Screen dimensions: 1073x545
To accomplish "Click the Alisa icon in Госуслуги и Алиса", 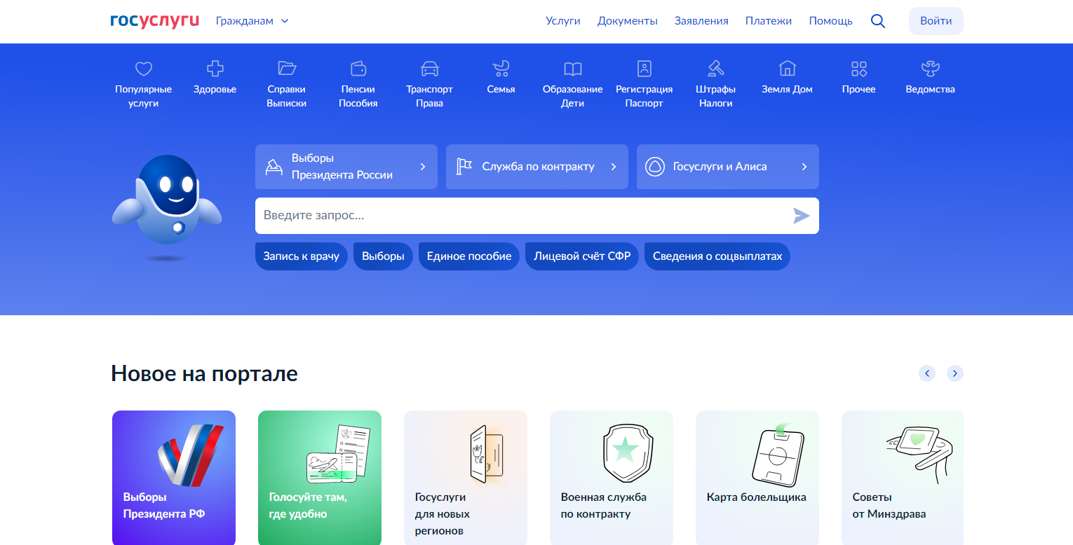I will click(x=655, y=167).
